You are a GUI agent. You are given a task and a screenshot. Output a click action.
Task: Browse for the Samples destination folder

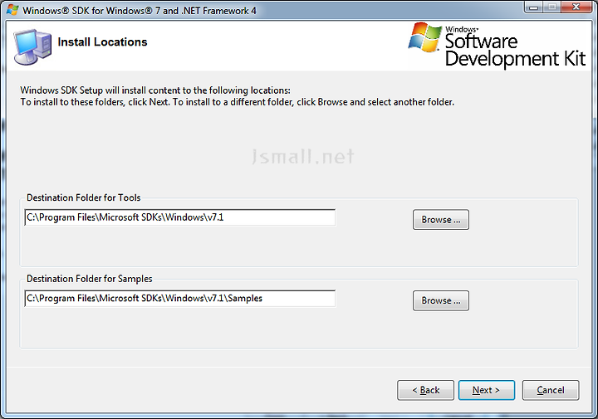(441, 300)
